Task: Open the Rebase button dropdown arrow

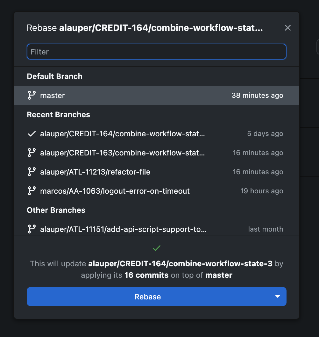Action: tap(277, 297)
